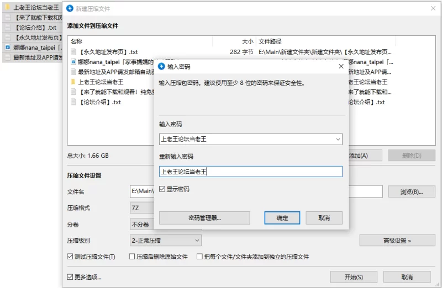The width and height of the screenshot is (442, 288).
Task: Open the 输入密码 combo box dropdown arrow
Action: (x=338, y=139)
